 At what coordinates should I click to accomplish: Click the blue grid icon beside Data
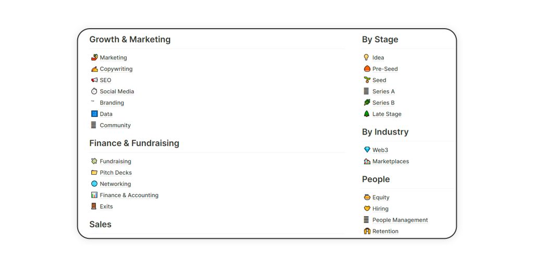pyautogui.click(x=94, y=114)
